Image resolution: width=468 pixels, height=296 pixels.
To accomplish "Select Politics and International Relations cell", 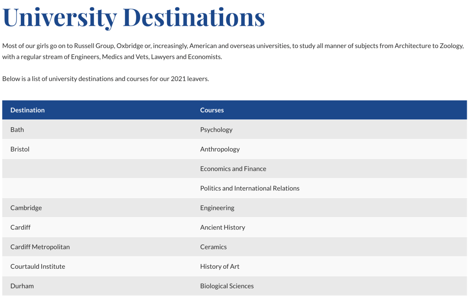I will (250, 188).
